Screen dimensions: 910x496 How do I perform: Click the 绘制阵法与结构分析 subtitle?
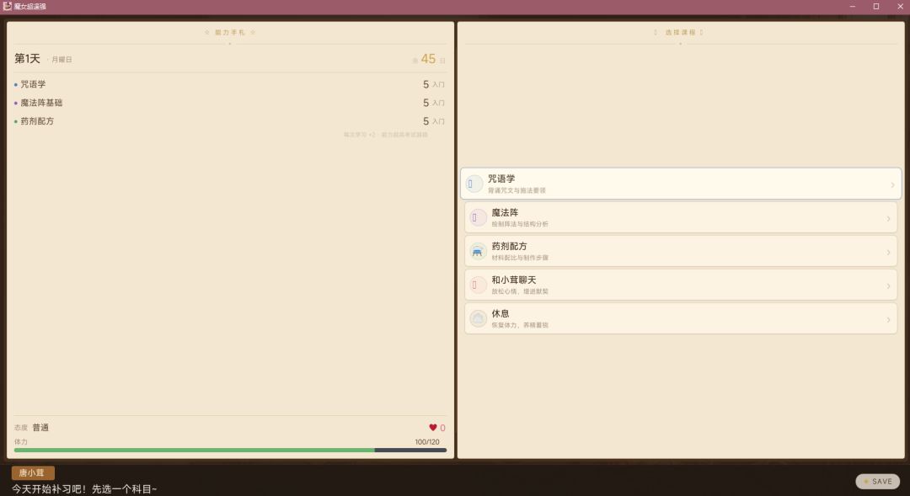point(520,224)
